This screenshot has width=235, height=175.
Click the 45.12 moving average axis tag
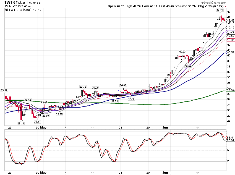tap(230, 28)
